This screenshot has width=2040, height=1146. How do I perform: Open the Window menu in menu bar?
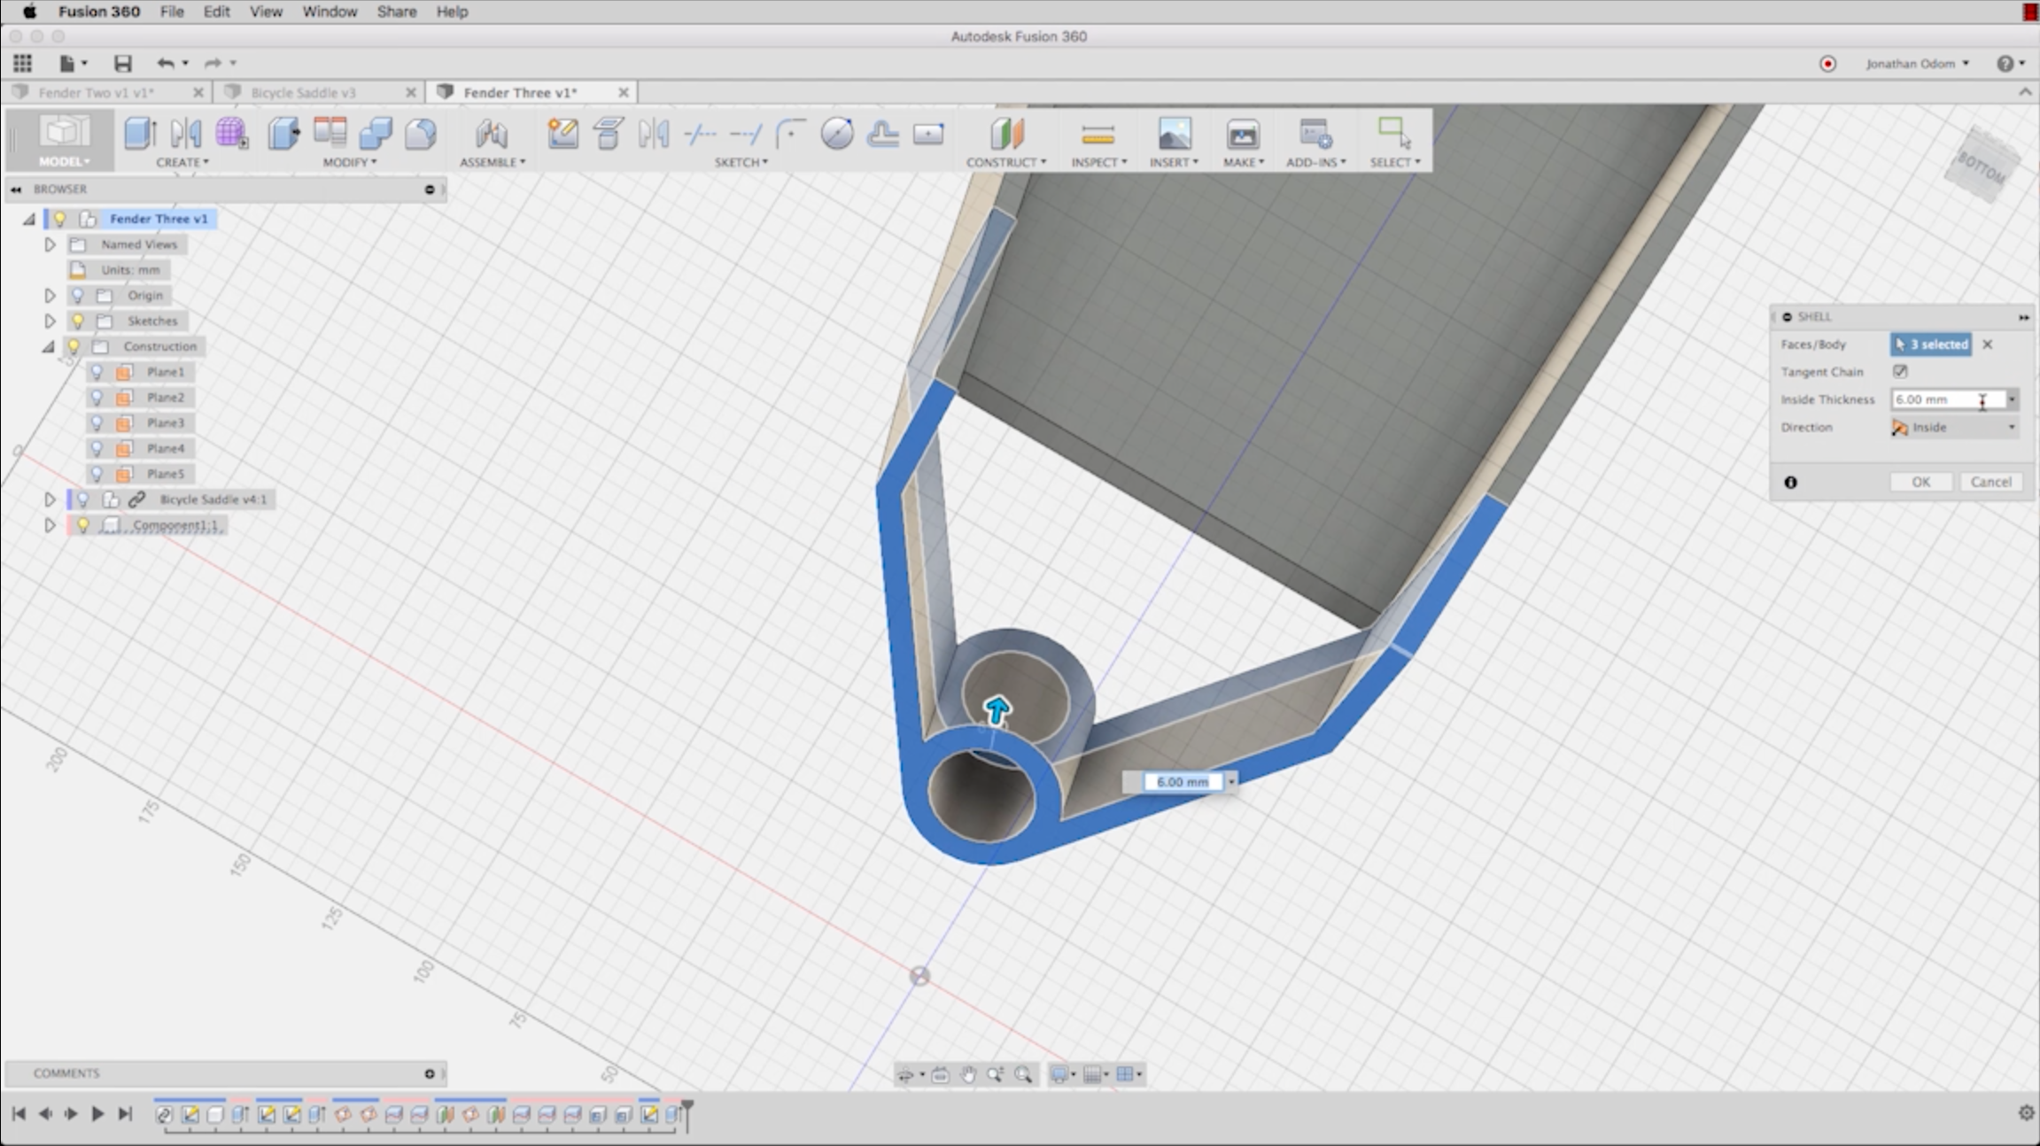pos(329,12)
